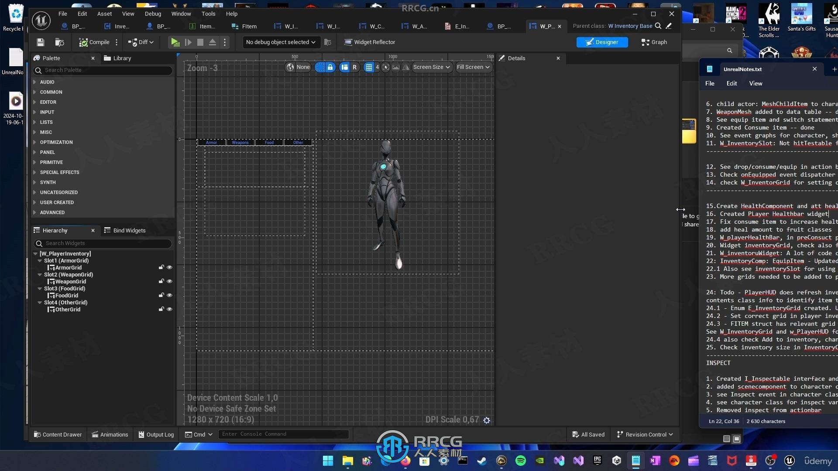Screen dimensions: 838x471
Task: Click the Eject icon in toolbar
Action: pyautogui.click(x=213, y=42)
